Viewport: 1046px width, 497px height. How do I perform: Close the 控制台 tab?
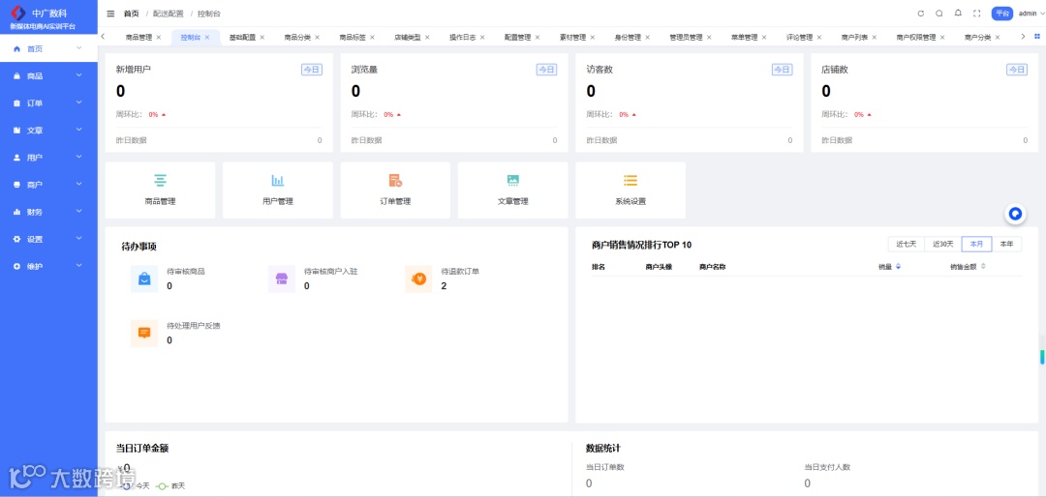[207, 38]
